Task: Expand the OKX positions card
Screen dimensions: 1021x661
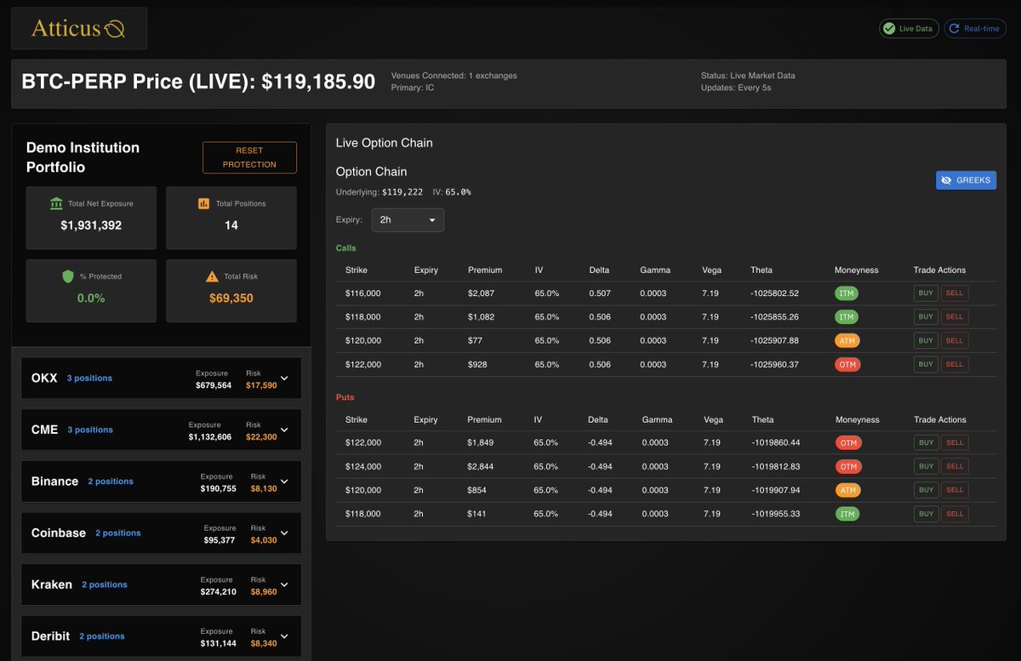Action: pyautogui.click(x=284, y=379)
